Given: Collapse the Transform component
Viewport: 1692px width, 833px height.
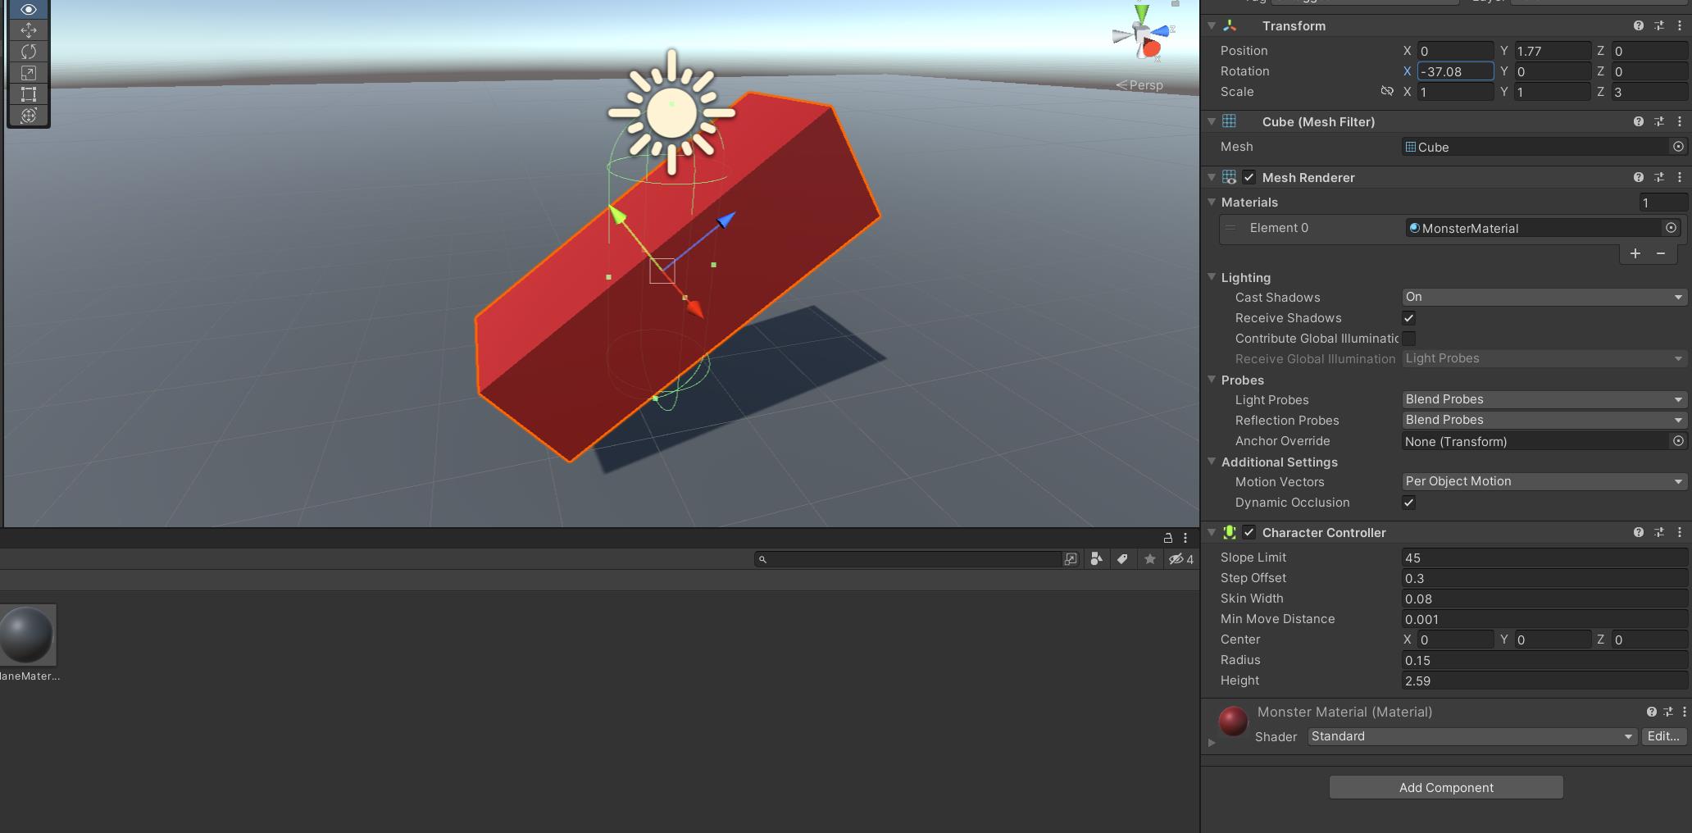Looking at the screenshot, I should tap(1212, 25).
